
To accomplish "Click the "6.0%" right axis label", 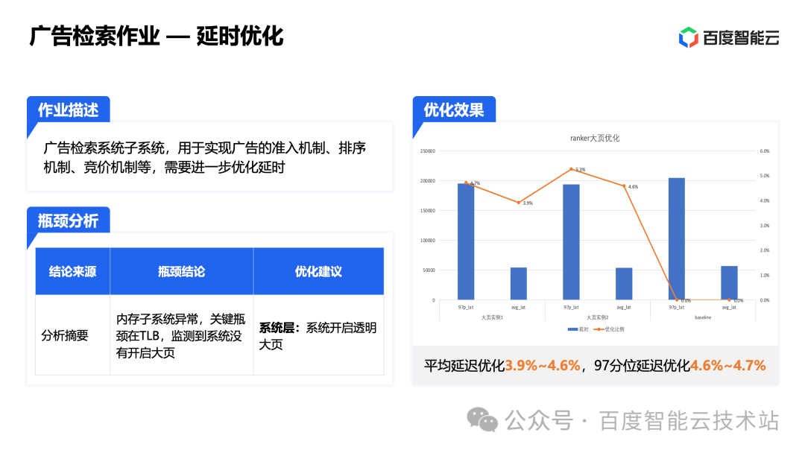I will click(765, 151).
